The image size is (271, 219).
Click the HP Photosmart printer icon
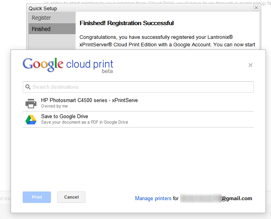click(31, 103)
